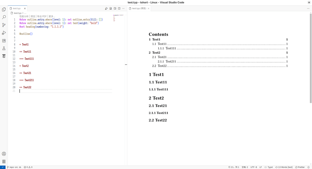The height and width of the screenshot is (169, 312).
Task: Open the Testing flask view
Action: pos(4,48)
